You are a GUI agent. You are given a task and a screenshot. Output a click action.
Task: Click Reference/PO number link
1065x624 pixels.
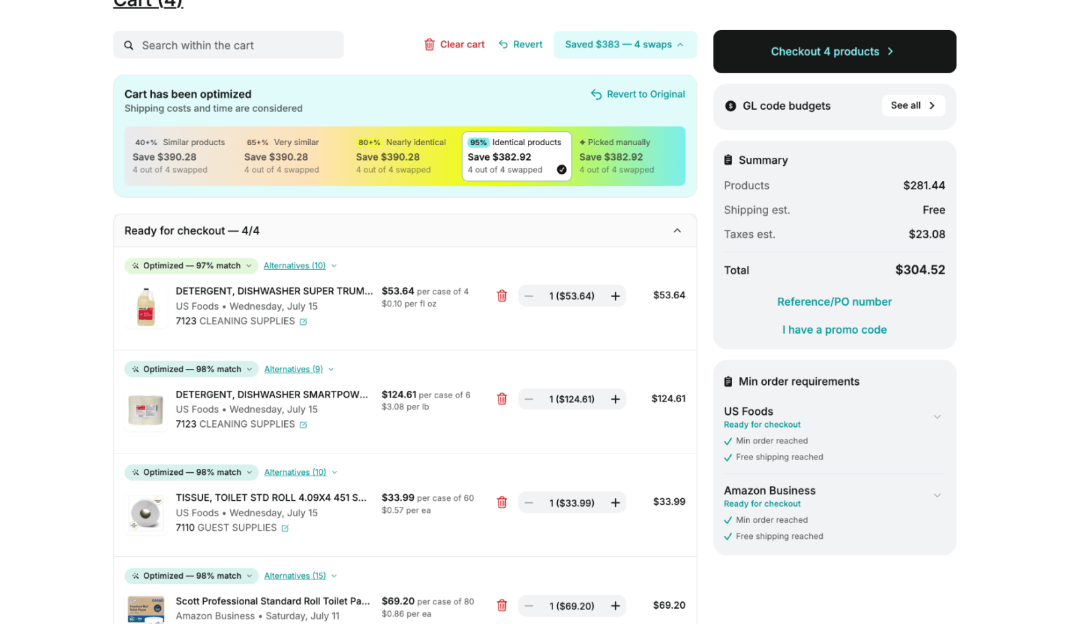pyautogui.click(x=834, y=302)
